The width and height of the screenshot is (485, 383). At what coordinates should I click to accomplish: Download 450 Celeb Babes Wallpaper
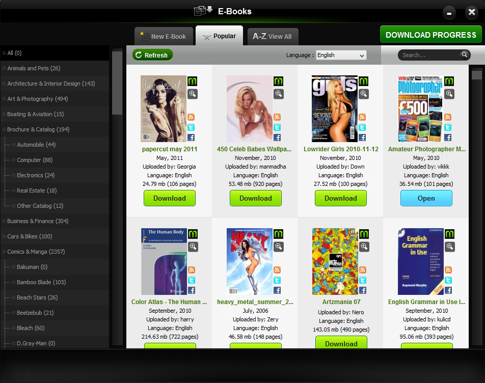click(256, 198)
